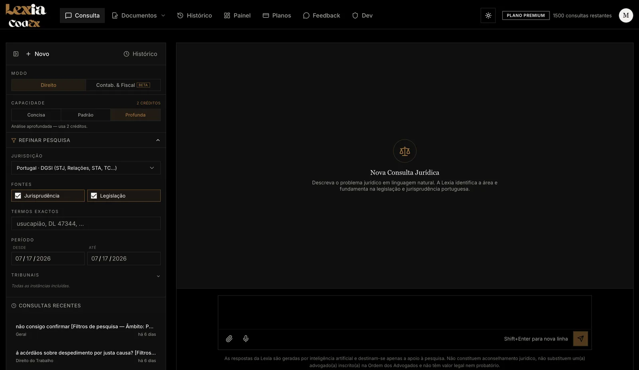Open the Documentos menu in navbar
639x370 pixels.
click(x=138, y=16)
